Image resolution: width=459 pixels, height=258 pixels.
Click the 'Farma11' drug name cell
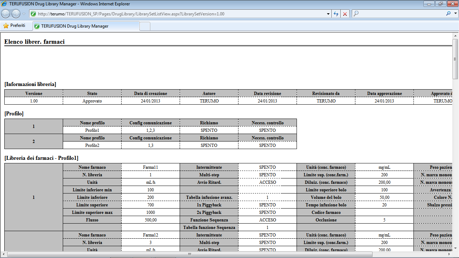[151, 167]
